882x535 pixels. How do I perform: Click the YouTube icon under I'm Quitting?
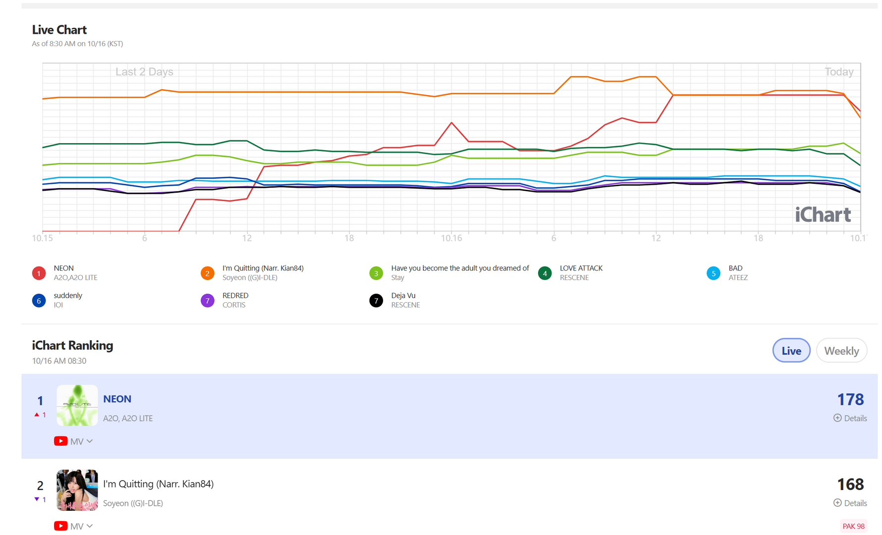coord(61,526)
